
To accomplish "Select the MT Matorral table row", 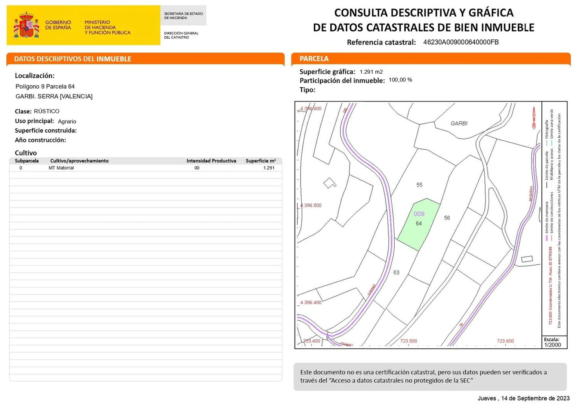I will tap(146, 168).
